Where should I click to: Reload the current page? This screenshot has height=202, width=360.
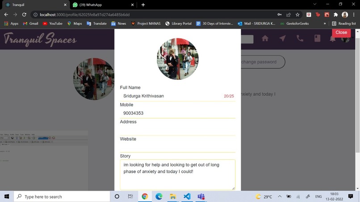click(x=24, y=15)
